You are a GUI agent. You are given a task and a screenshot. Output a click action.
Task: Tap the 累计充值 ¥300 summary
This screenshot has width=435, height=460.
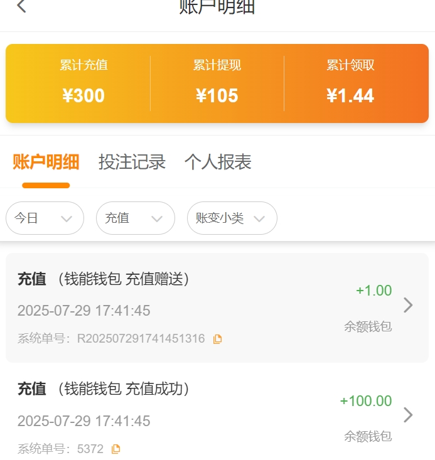[83, 83]
